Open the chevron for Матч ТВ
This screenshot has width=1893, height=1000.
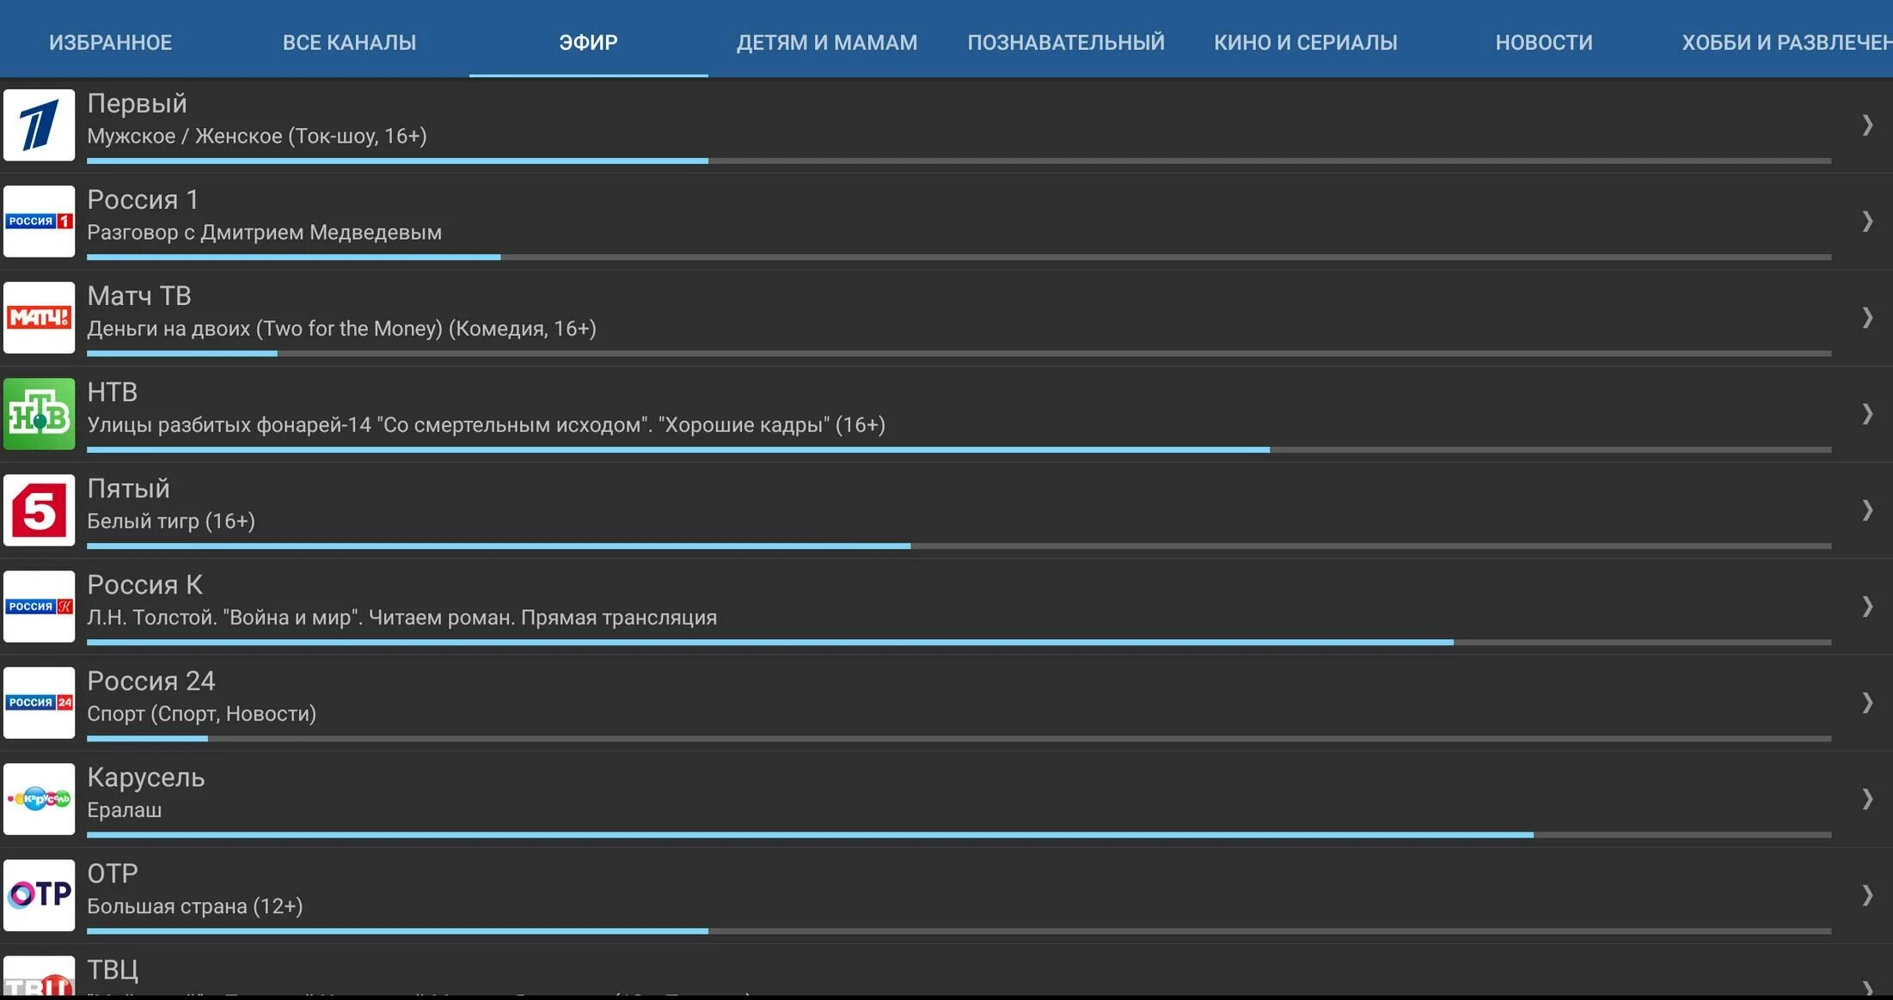(1867, 318)
